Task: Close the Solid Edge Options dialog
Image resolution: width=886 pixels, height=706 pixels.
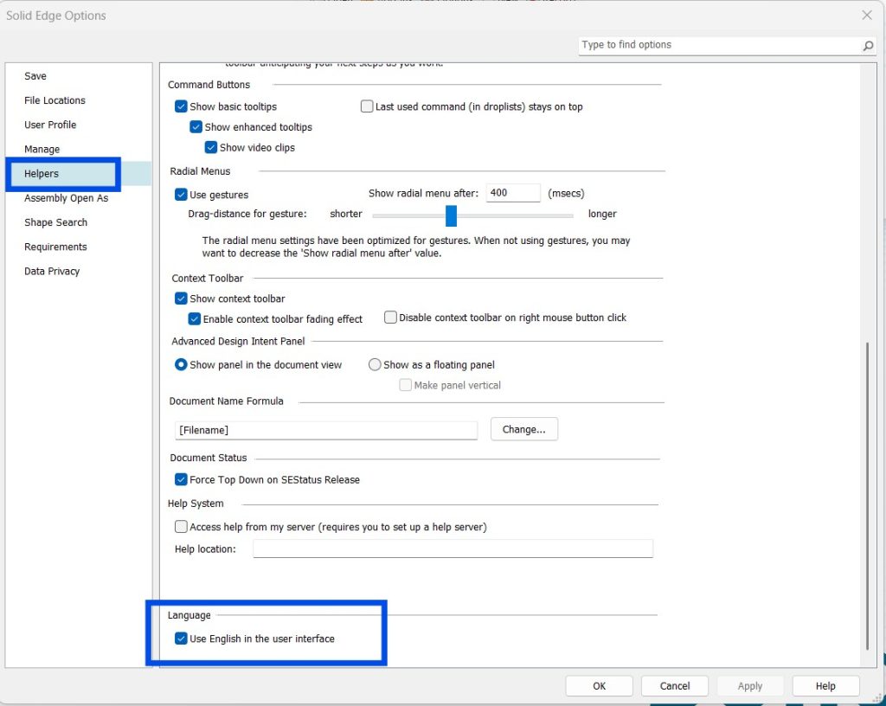Action: pyautogui.click(x=866, y=15)
